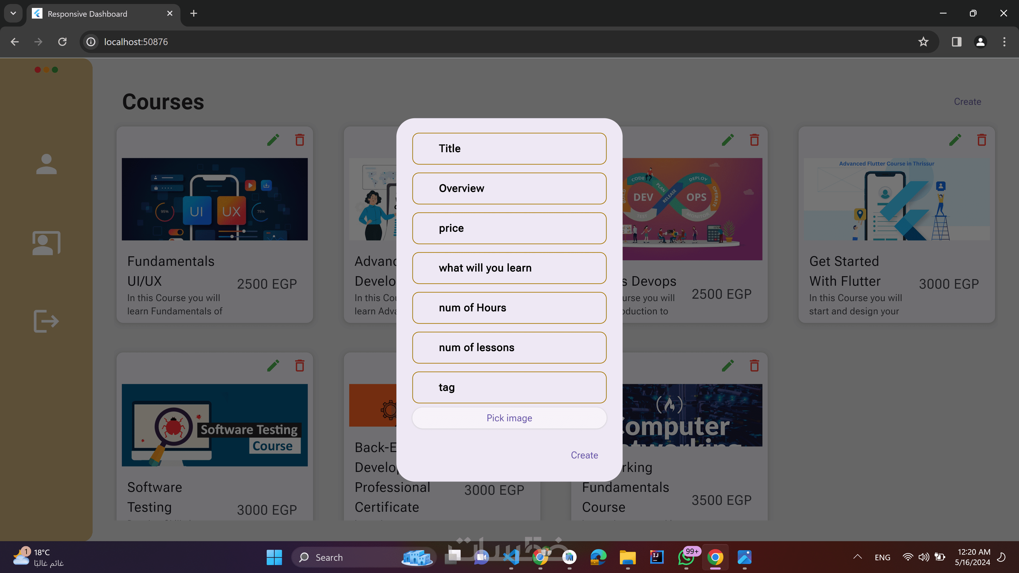Expand the tab search dropdown arrow

tap(13, 14)
